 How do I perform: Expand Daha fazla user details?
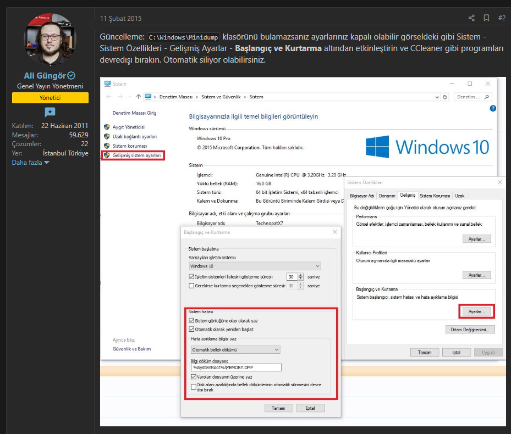(30, 163)
